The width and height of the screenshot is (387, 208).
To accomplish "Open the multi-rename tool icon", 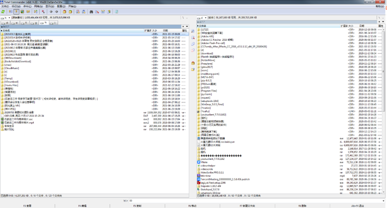I will point(97,12).
